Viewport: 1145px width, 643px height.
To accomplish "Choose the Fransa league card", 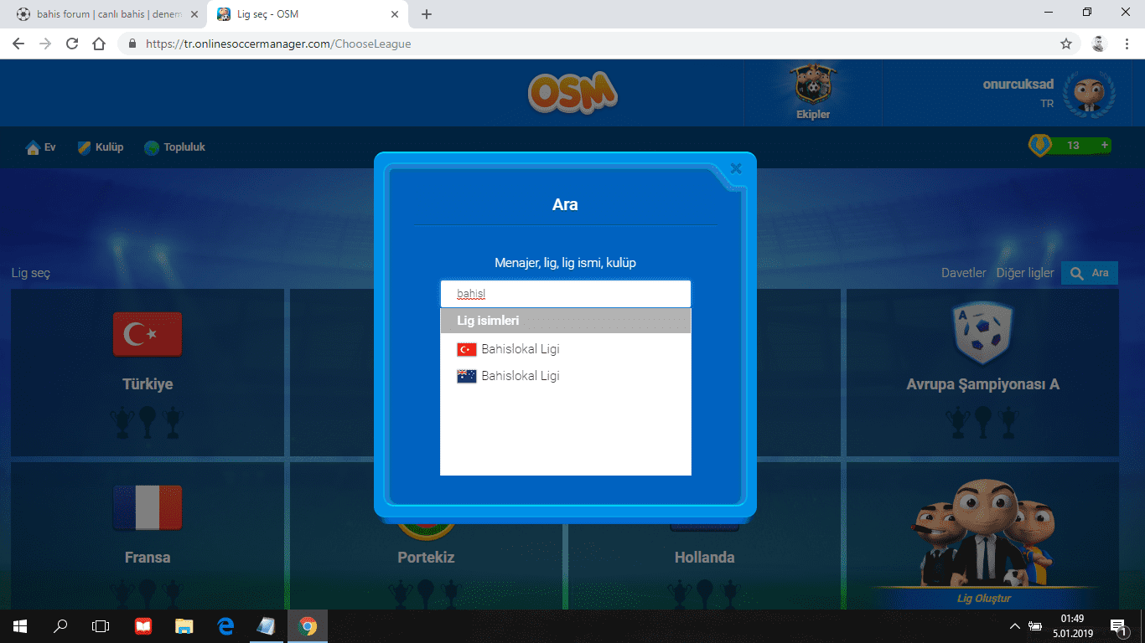I will coord(148,536).
